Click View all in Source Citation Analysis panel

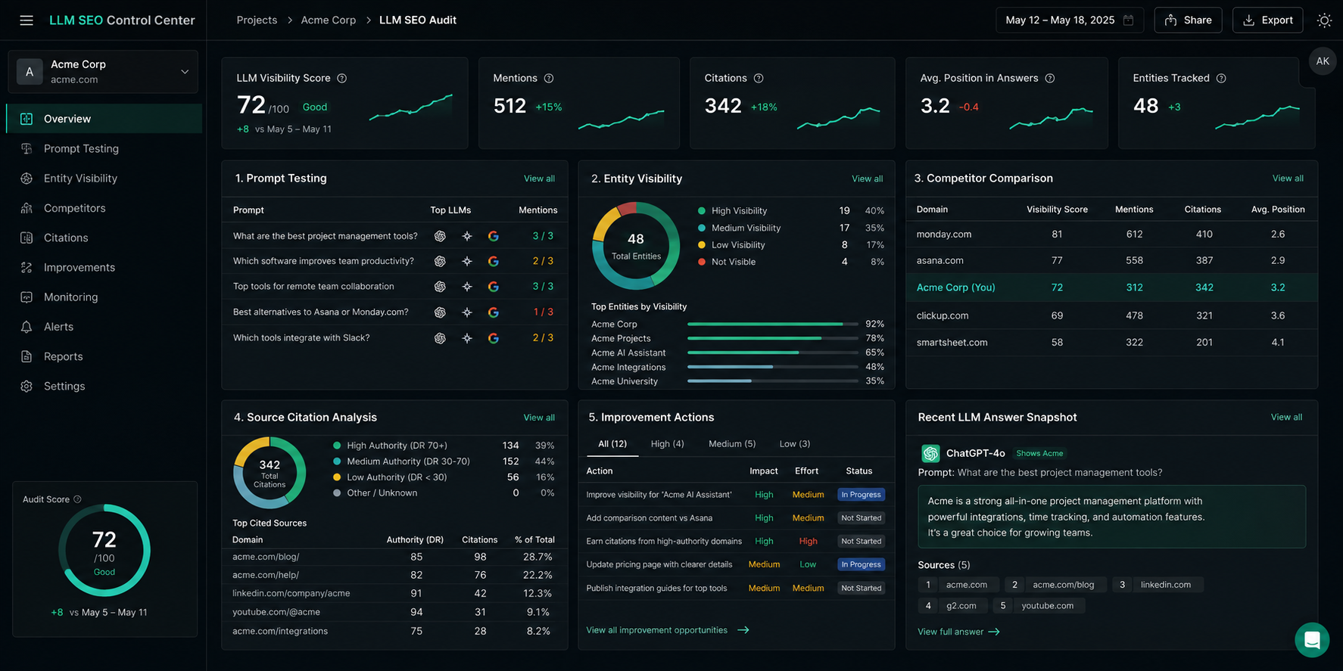[x=539, y=418]
